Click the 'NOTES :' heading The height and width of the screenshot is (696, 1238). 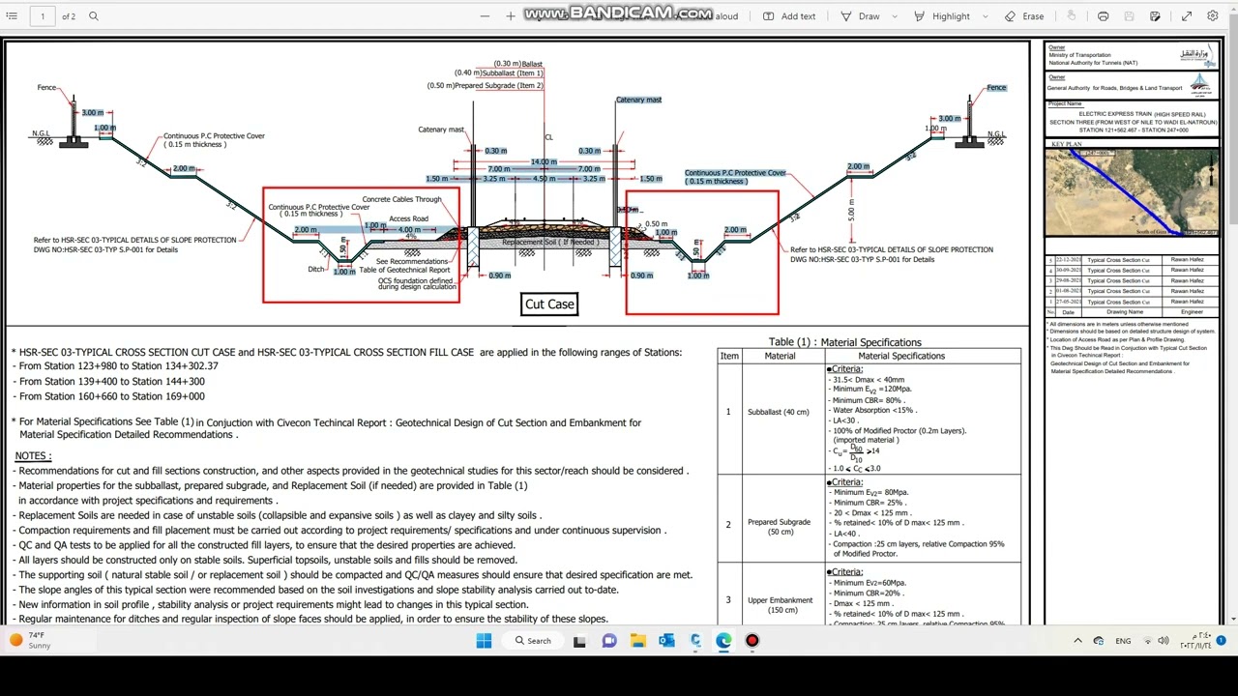tap(33, 455)
